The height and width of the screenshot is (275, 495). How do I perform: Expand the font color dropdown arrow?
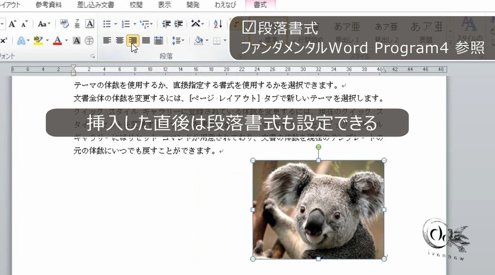coord(66,40)
